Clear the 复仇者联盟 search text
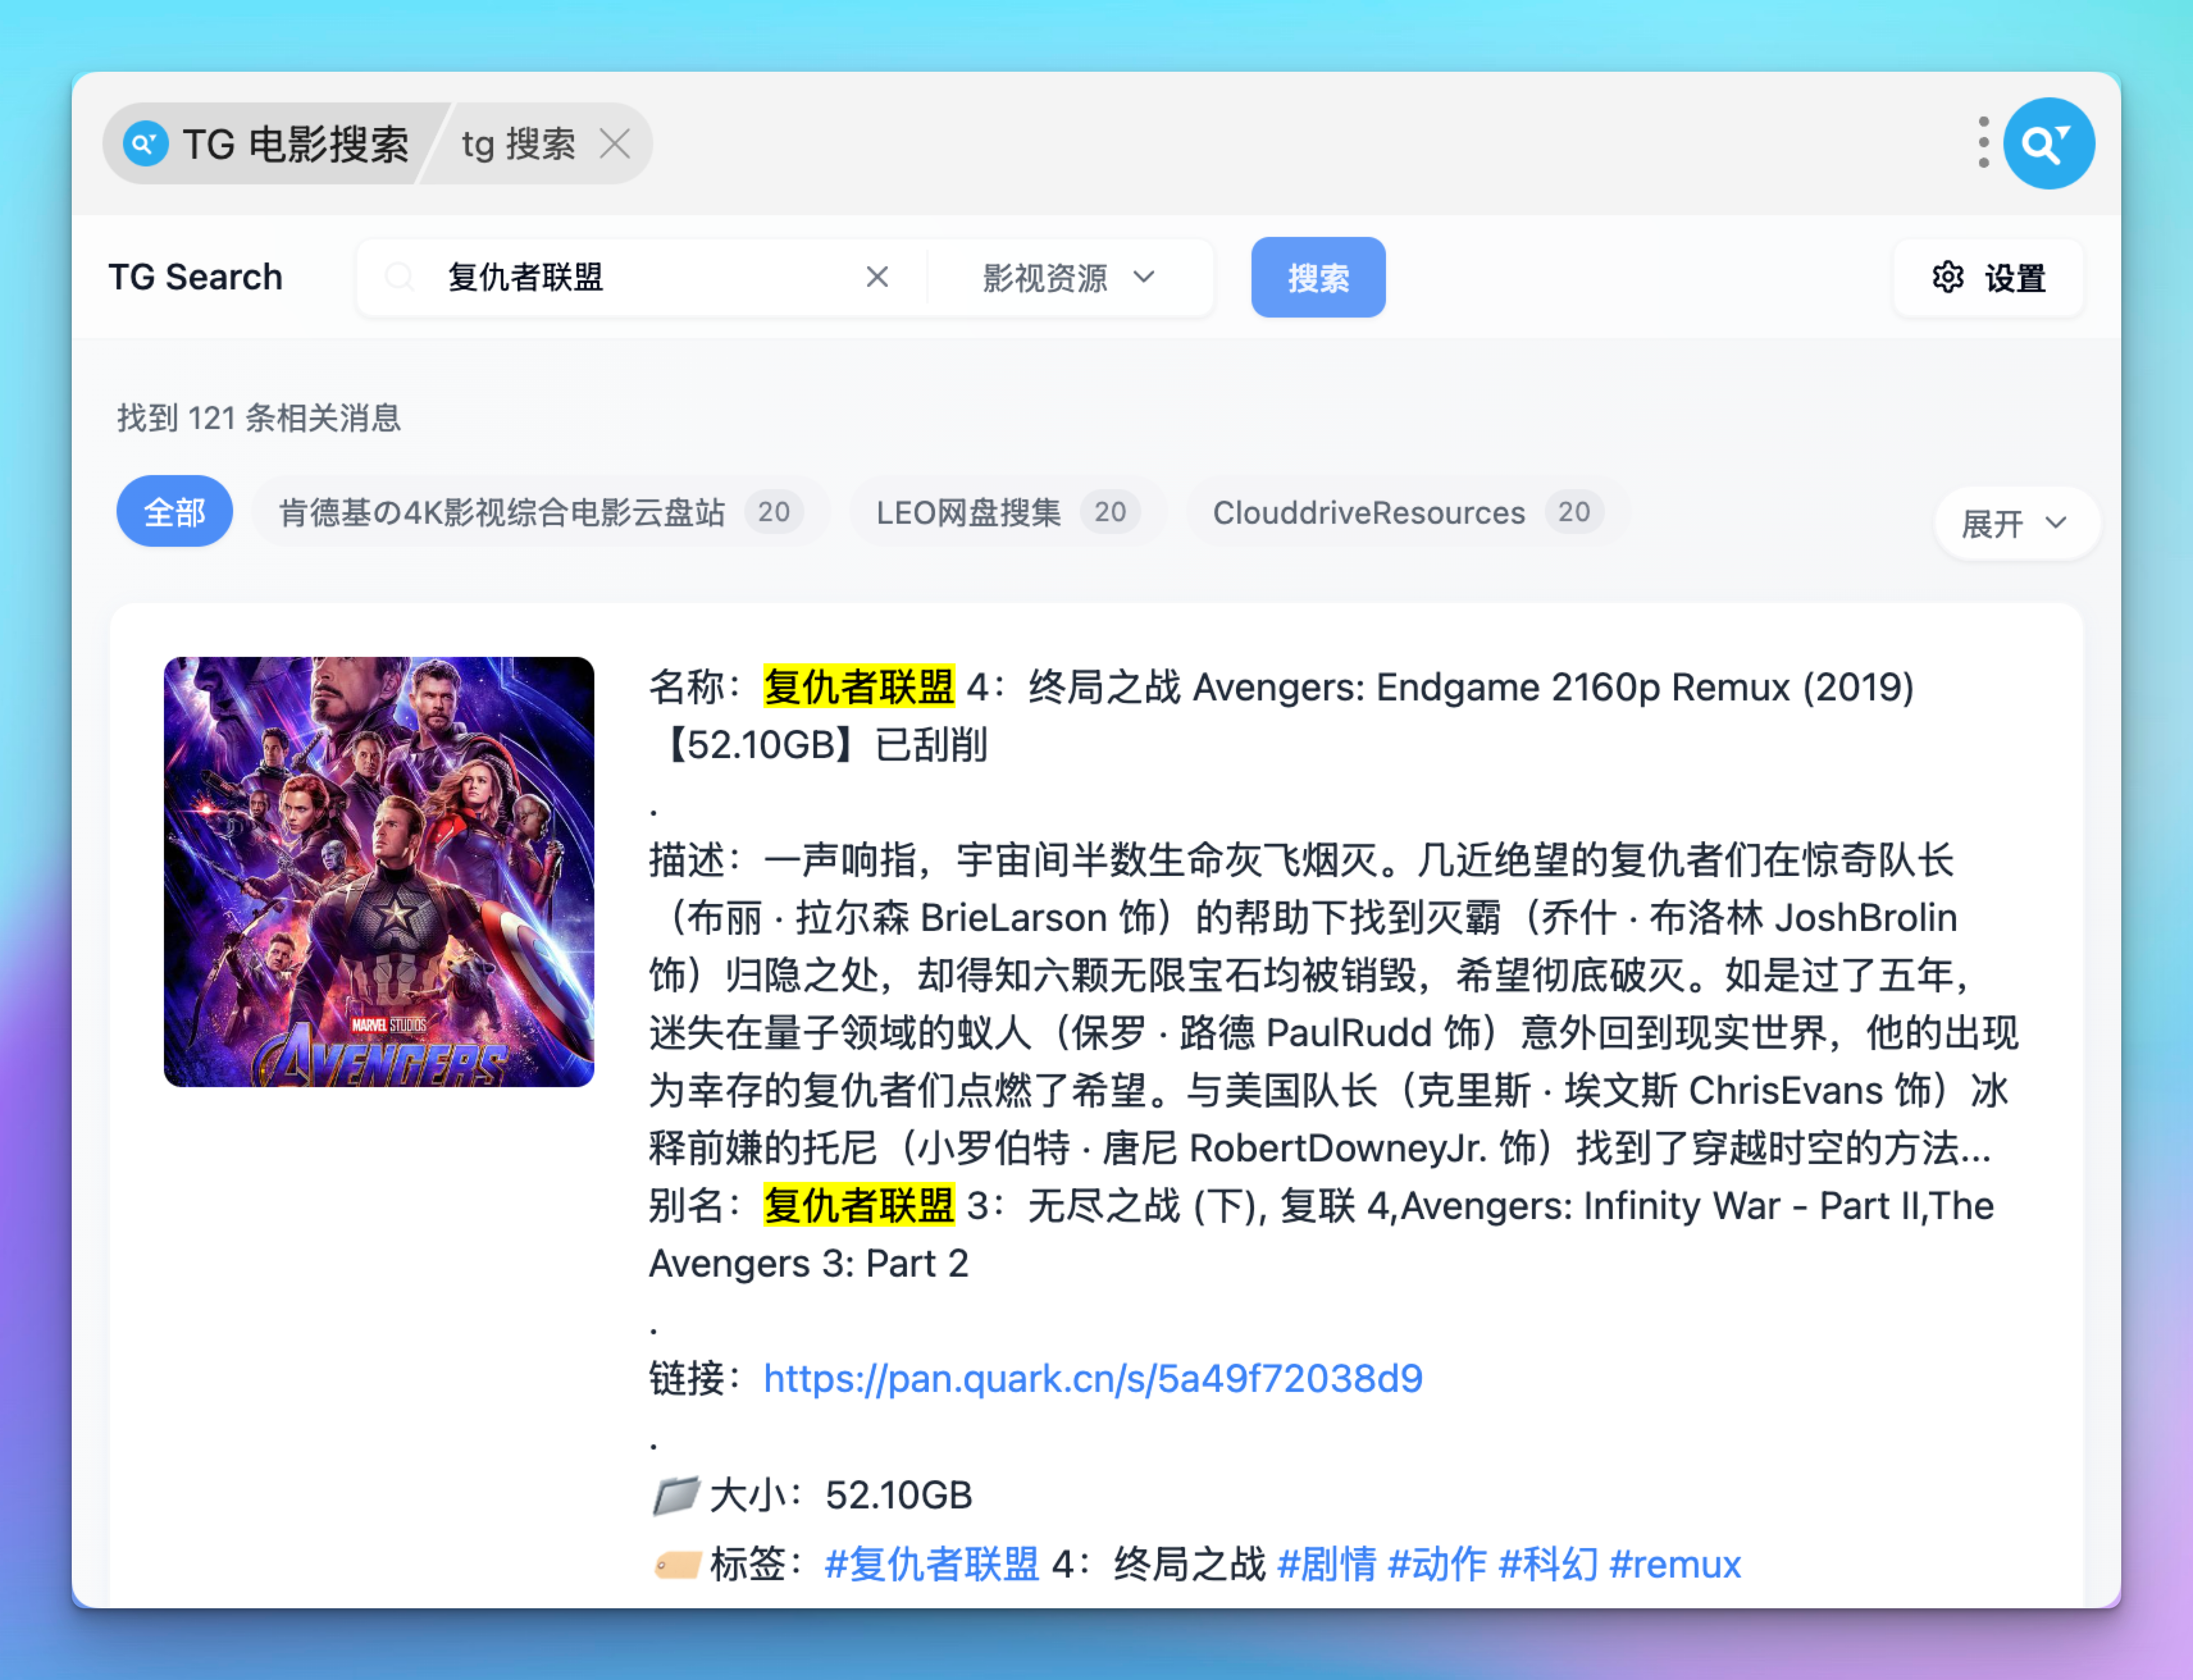2193x1680 pixels. click(x=876, y=277)
